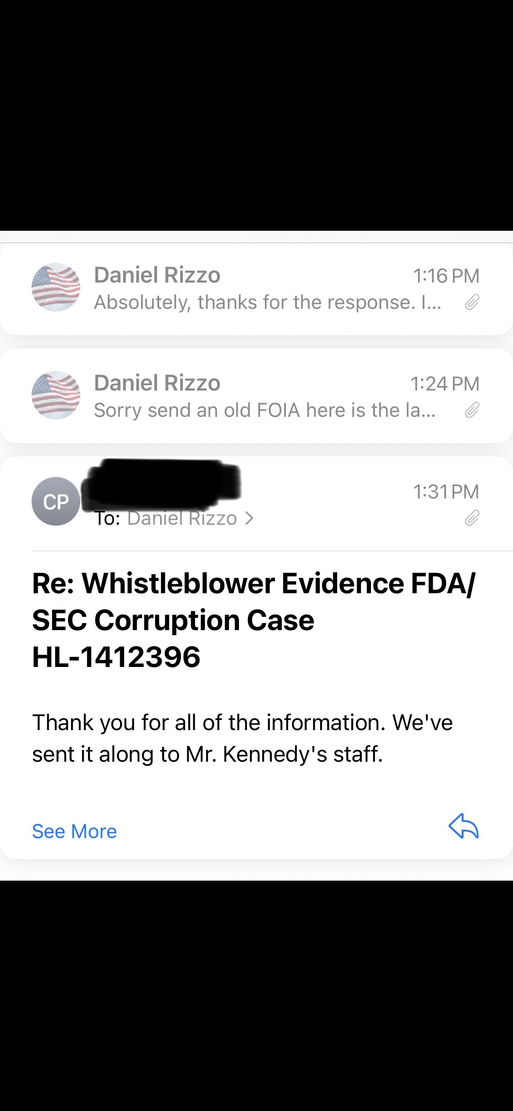Tap the 'Thank you for all' body text

coord(242,738)
